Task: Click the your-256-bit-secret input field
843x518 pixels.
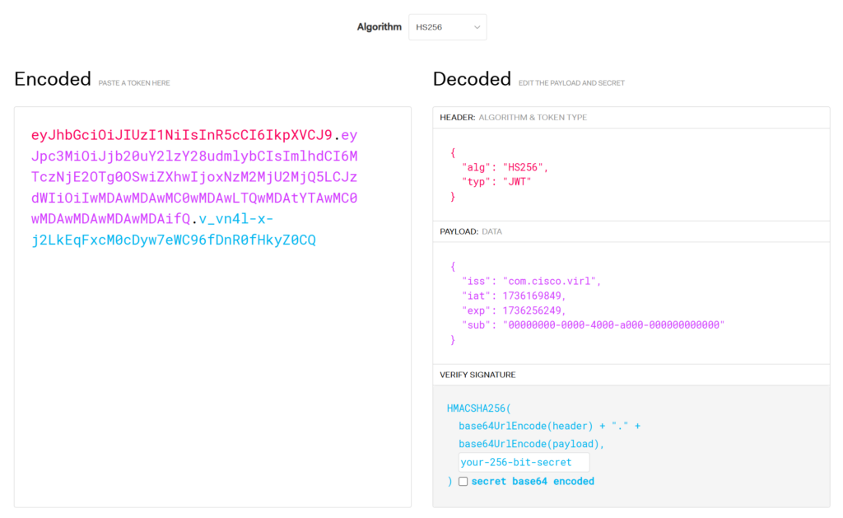Action: [523, 462]
